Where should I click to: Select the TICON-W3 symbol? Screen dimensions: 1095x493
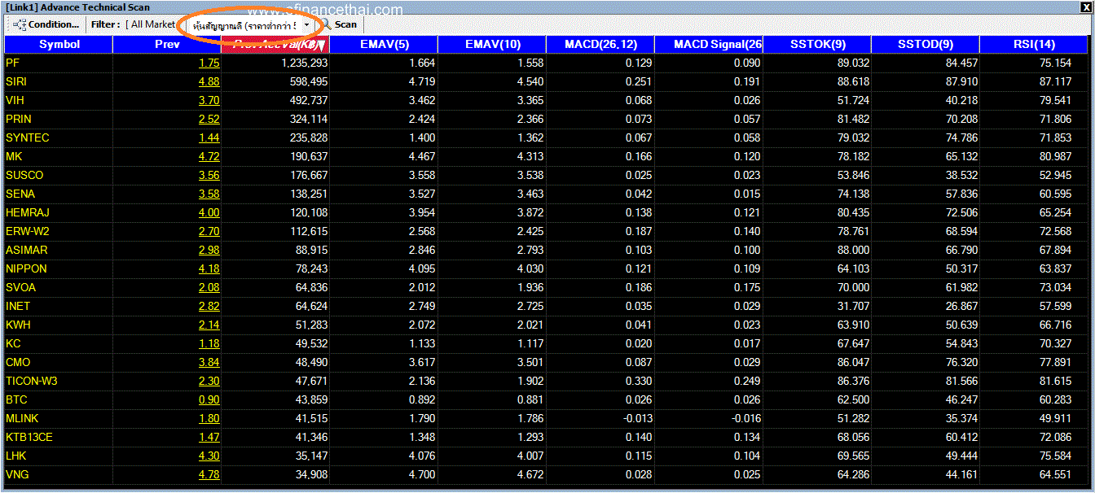[32, 381]
